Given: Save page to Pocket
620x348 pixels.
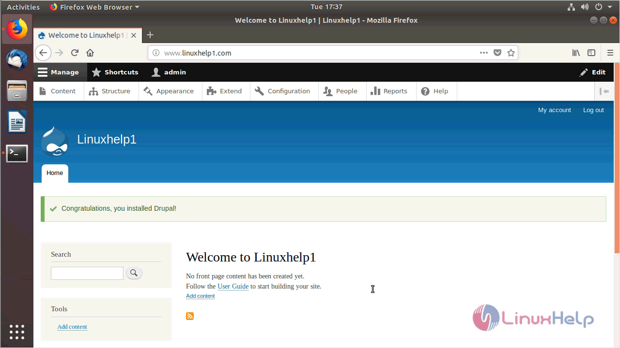Looking at the screenshot, I should (x=497, y=53).
